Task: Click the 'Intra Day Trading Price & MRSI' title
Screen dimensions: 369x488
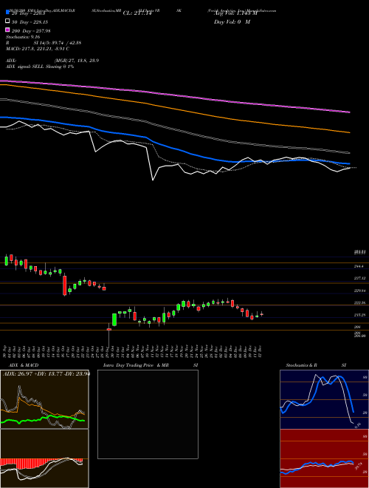Action: [151, 365]
